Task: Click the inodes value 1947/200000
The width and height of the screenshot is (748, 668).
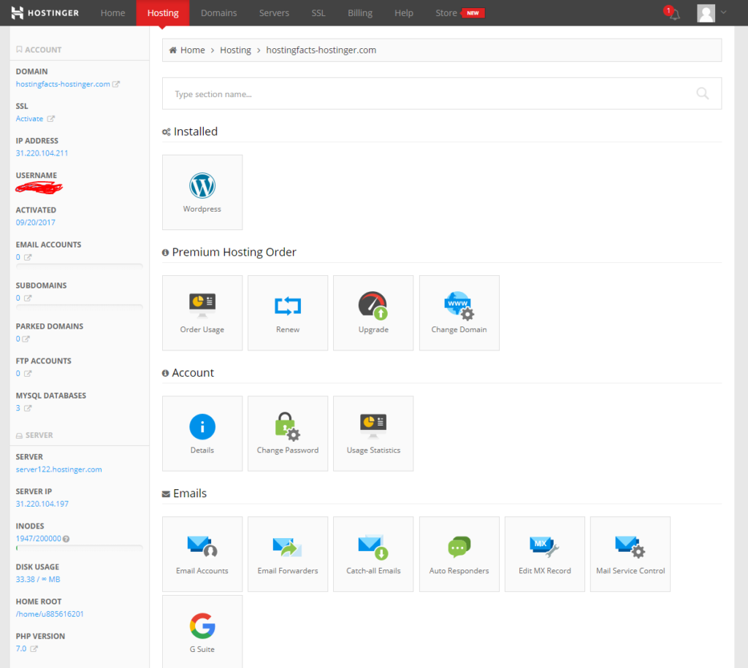Action: [38, 538]
